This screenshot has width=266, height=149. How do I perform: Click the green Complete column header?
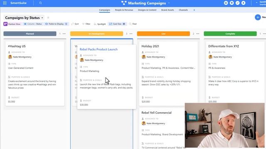(x=230, y=34)
